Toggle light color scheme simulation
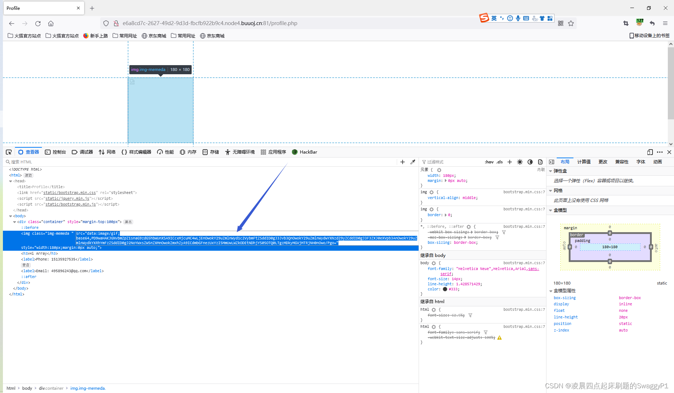The height and width of the screenshot is (393, 674). coord(520,162)
